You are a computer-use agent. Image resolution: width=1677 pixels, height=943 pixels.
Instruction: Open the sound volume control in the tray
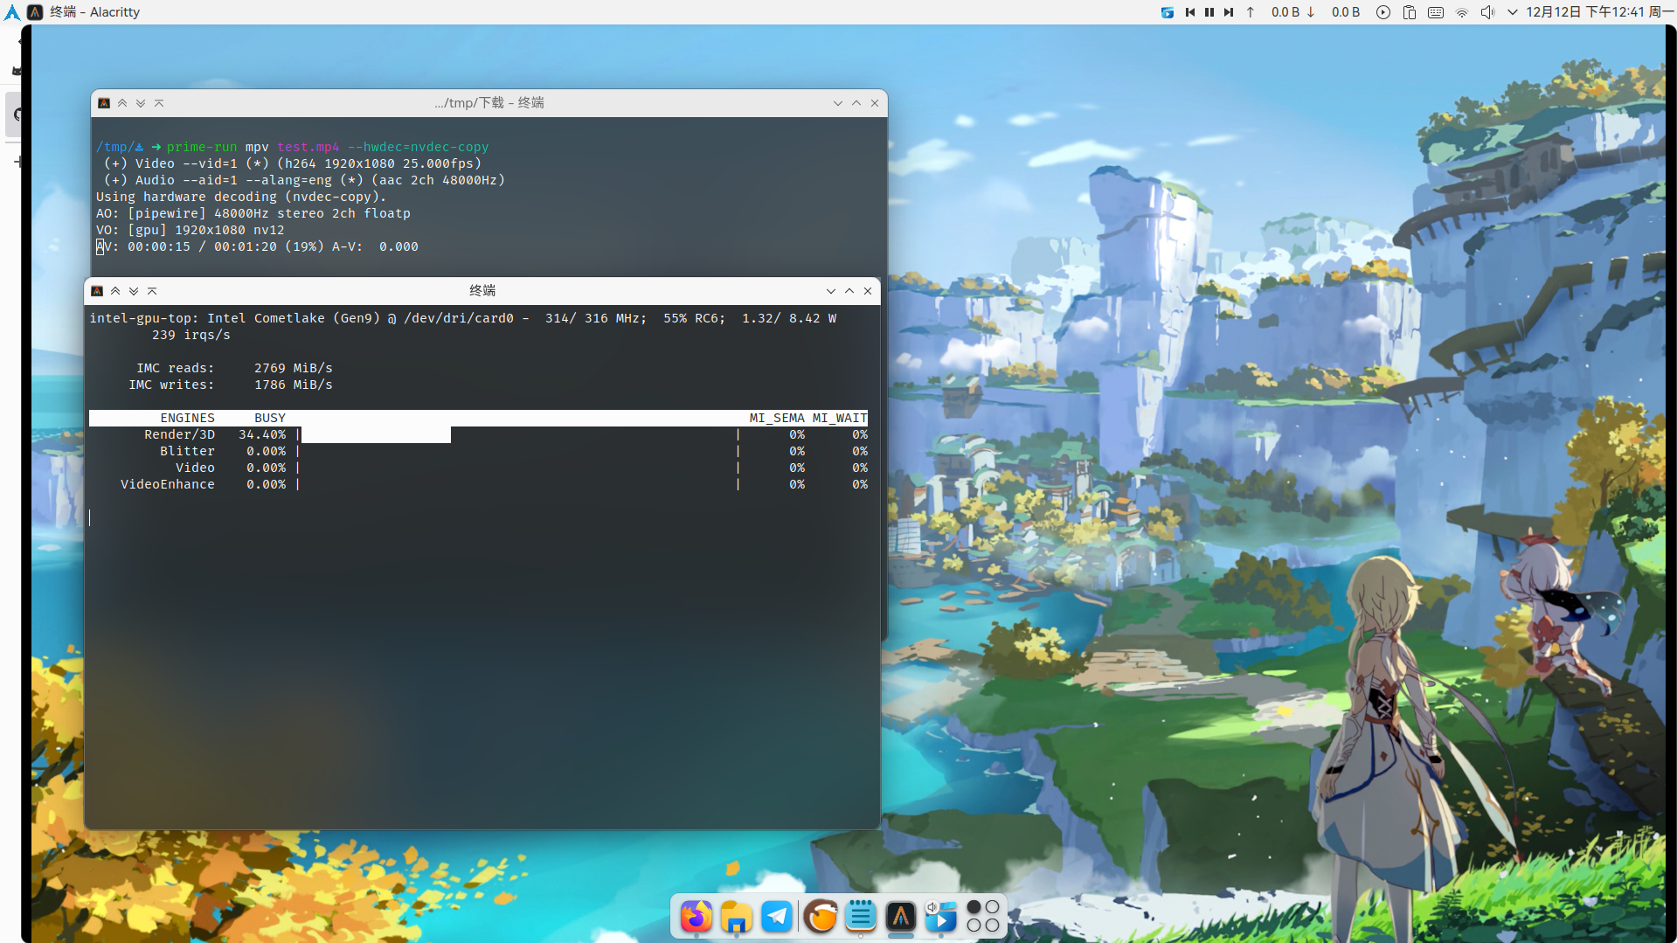click(1487, 12)
